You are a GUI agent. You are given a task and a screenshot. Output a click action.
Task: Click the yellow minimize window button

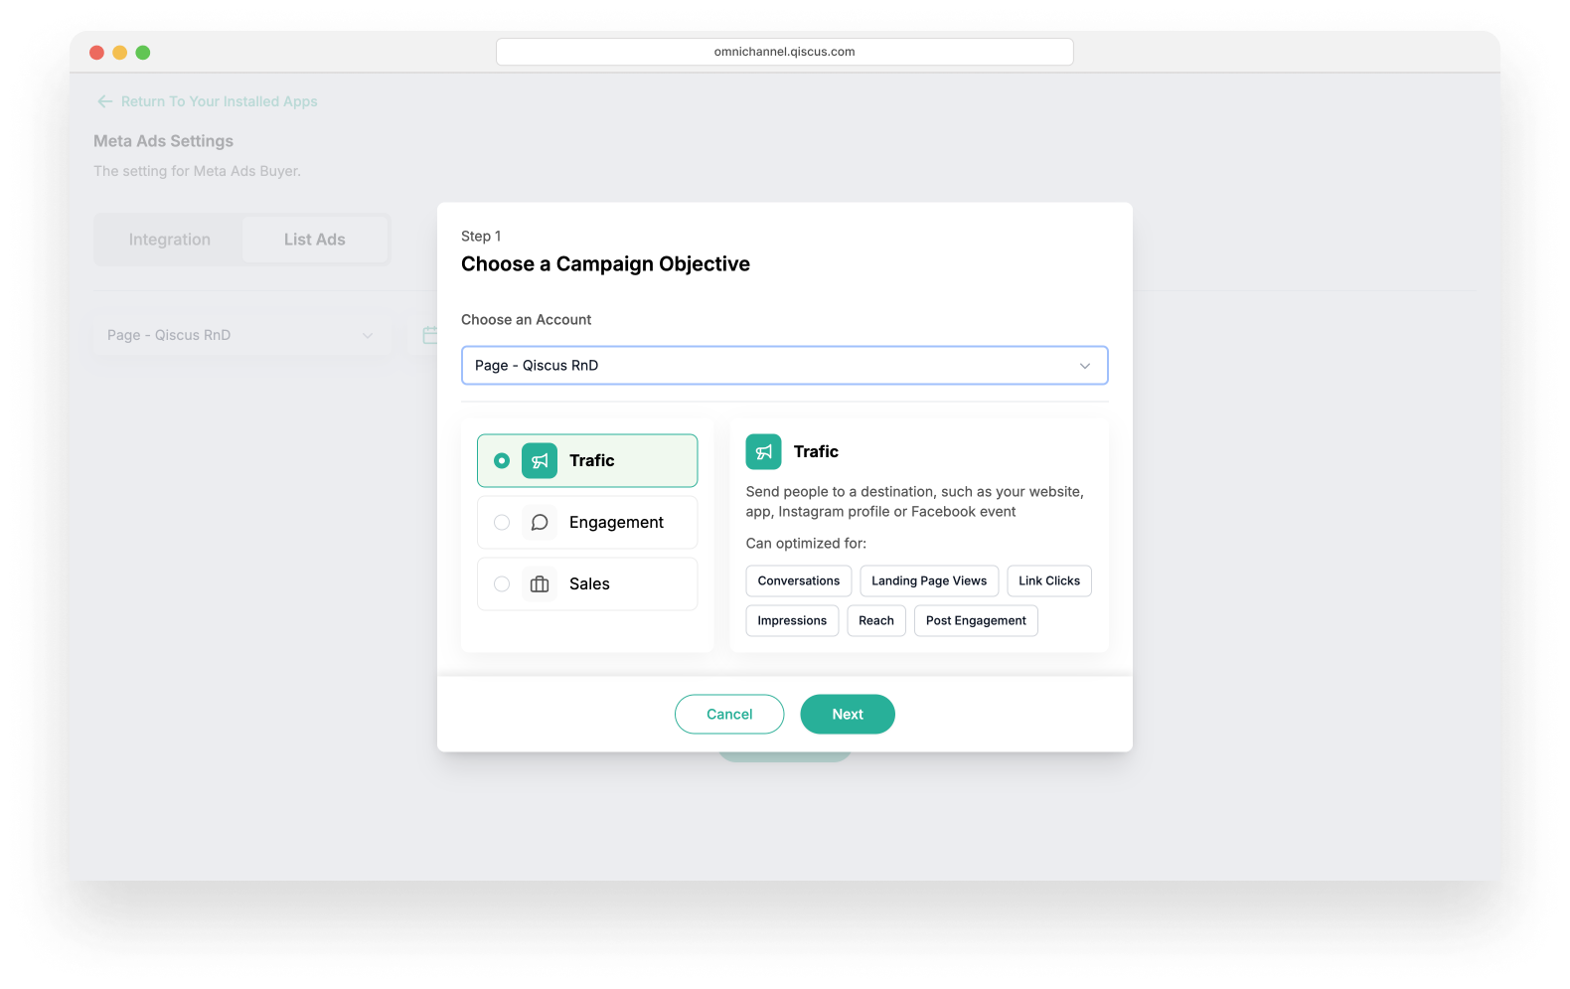[119, 53]
